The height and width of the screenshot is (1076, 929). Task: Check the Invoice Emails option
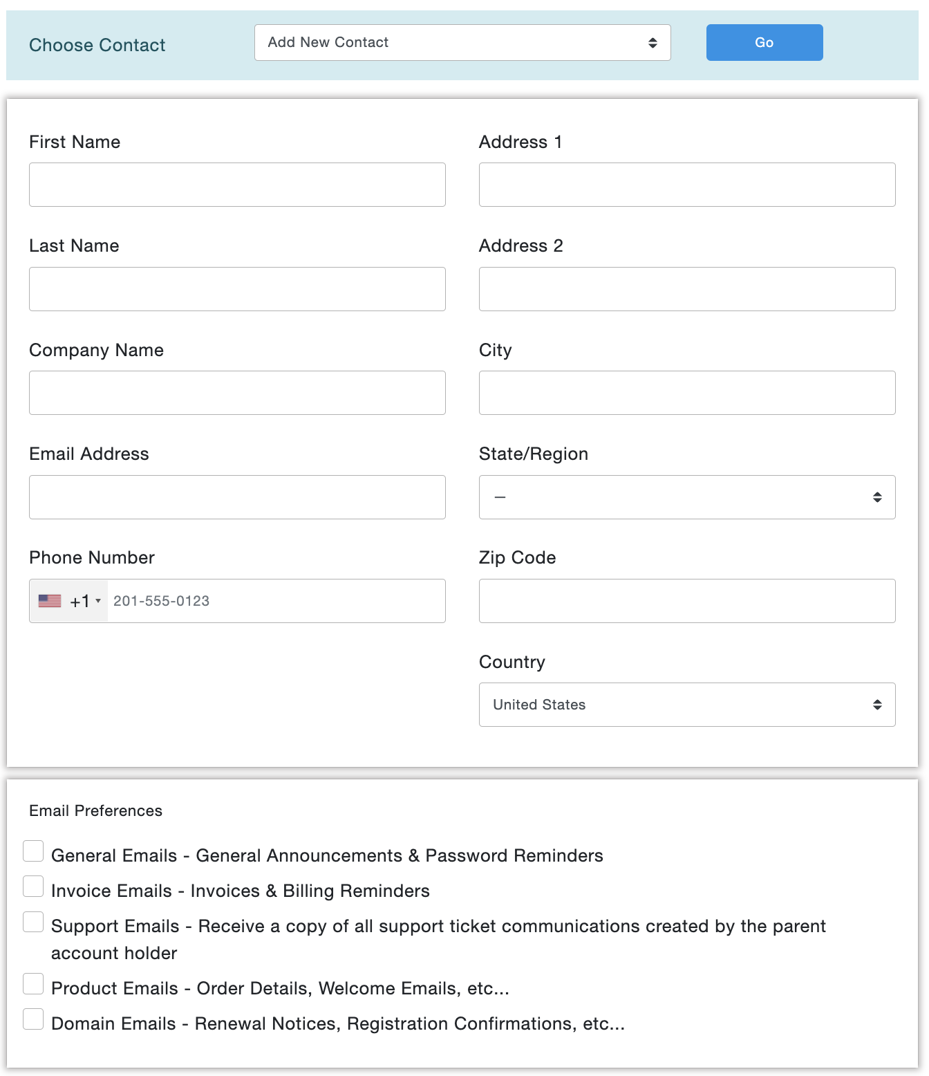coord(33,887)
